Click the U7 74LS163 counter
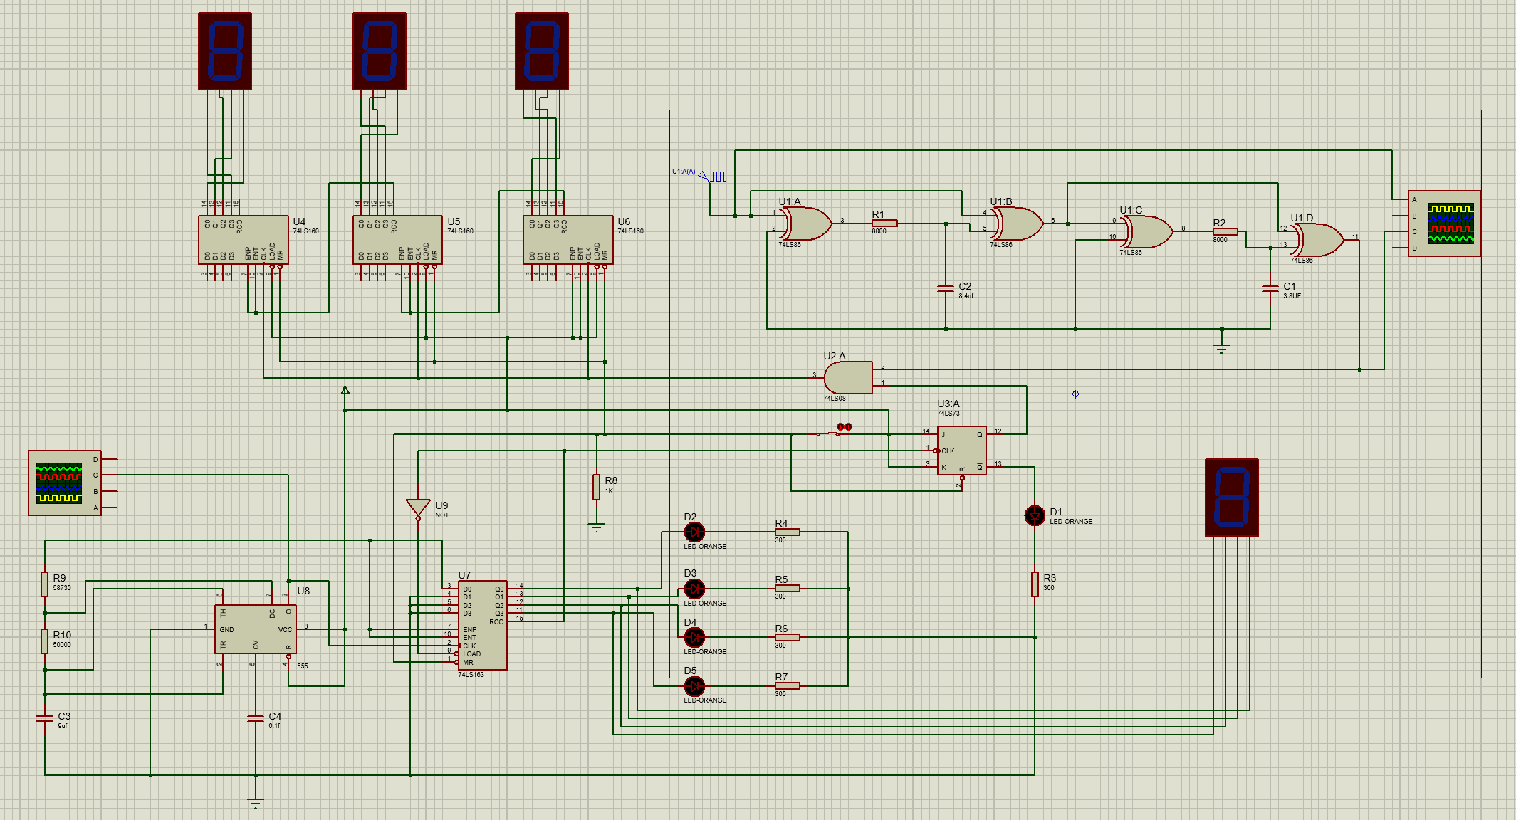This screenshot has width=1516, height=820. [x=482, y=625]
